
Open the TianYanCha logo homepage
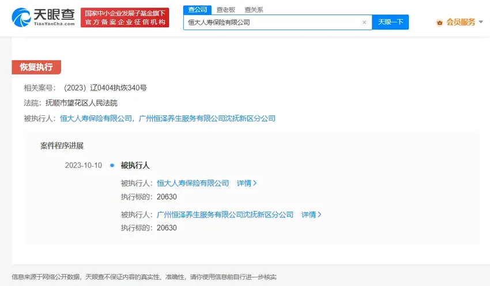[43, 17]
